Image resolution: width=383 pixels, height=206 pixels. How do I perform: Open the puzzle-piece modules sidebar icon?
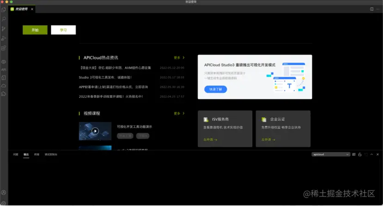click(x=4, y=94)
